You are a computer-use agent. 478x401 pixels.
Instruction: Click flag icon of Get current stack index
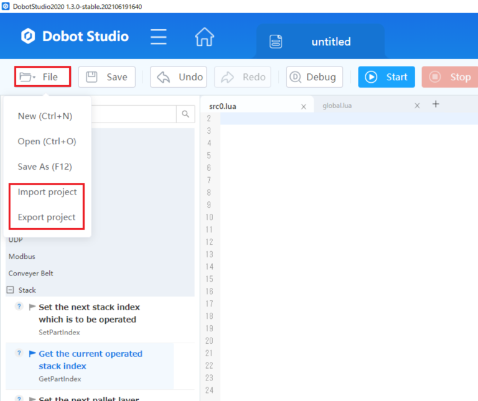click(x=32, y=353)
